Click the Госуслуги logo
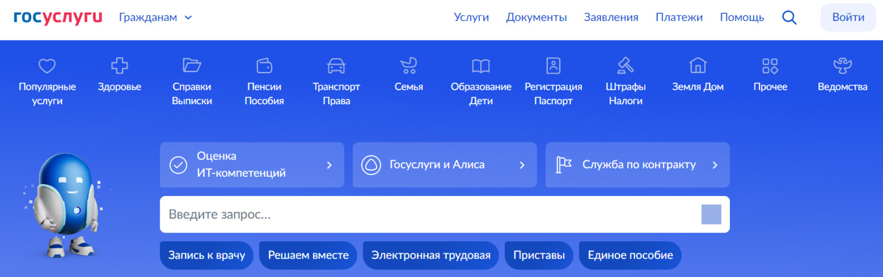 [x=58, y=17]
